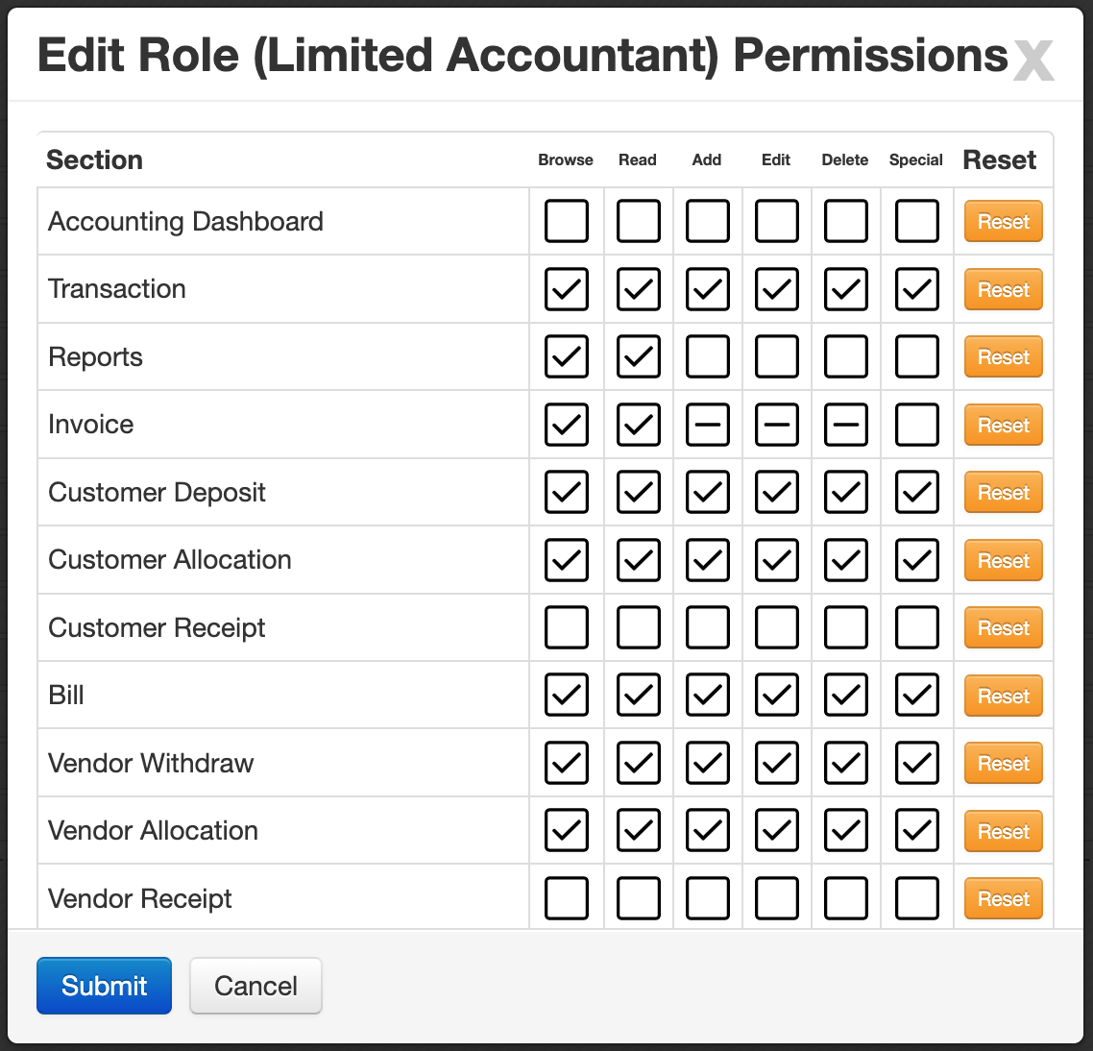This screenshot has height=1051, width=1093.
Task: Uncheck Edit permission for Bill
Action: point(777,695)
